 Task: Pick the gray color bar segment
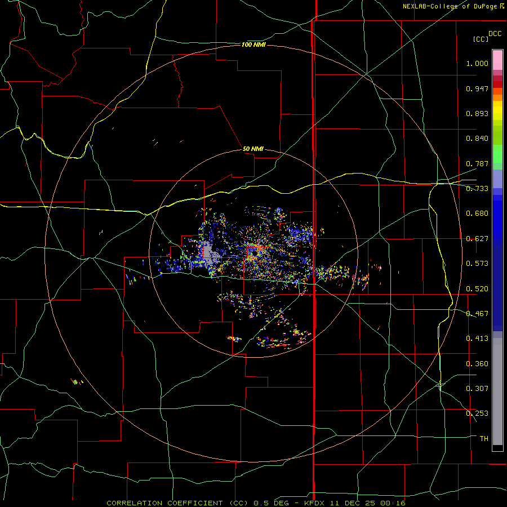[497, 392]
